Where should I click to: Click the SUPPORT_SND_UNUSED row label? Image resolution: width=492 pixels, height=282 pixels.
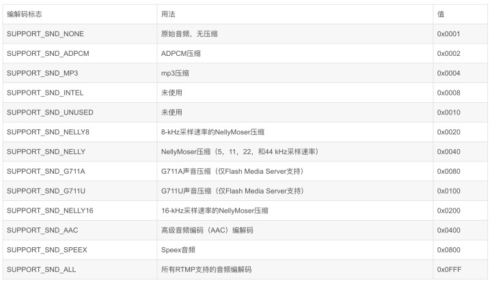click(50, 112)
